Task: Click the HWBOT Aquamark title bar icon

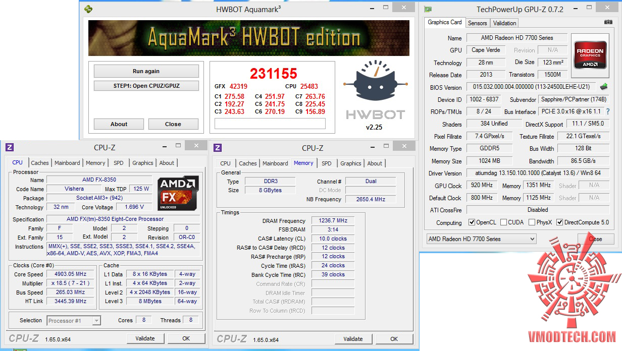Action: tap(88, 9)
